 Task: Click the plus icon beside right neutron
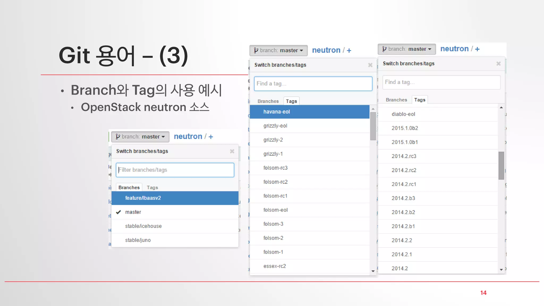(x=477, y=49)
